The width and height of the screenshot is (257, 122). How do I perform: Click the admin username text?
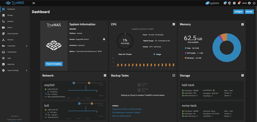tap(244, 3)
